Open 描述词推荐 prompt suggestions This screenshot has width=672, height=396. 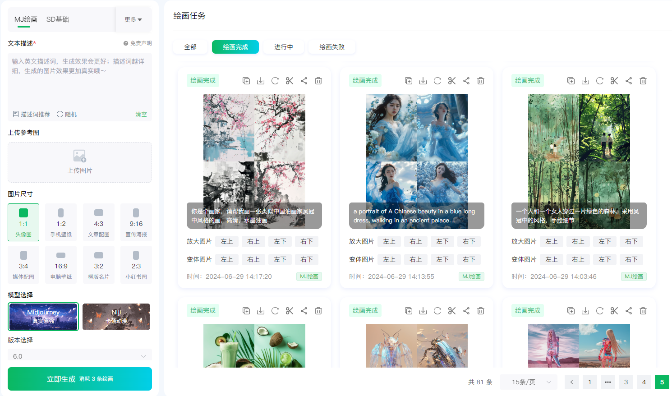tap(31, 114)
